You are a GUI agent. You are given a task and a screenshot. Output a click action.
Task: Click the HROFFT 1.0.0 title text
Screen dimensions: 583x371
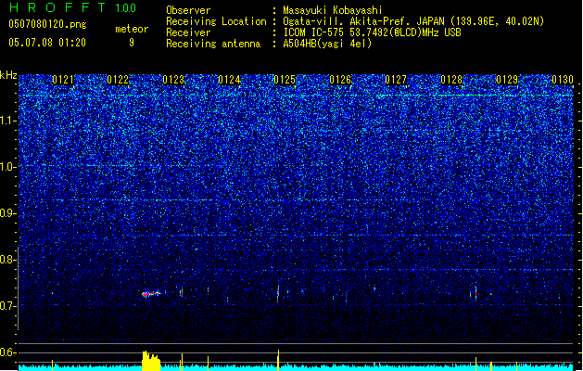(72, 7)
